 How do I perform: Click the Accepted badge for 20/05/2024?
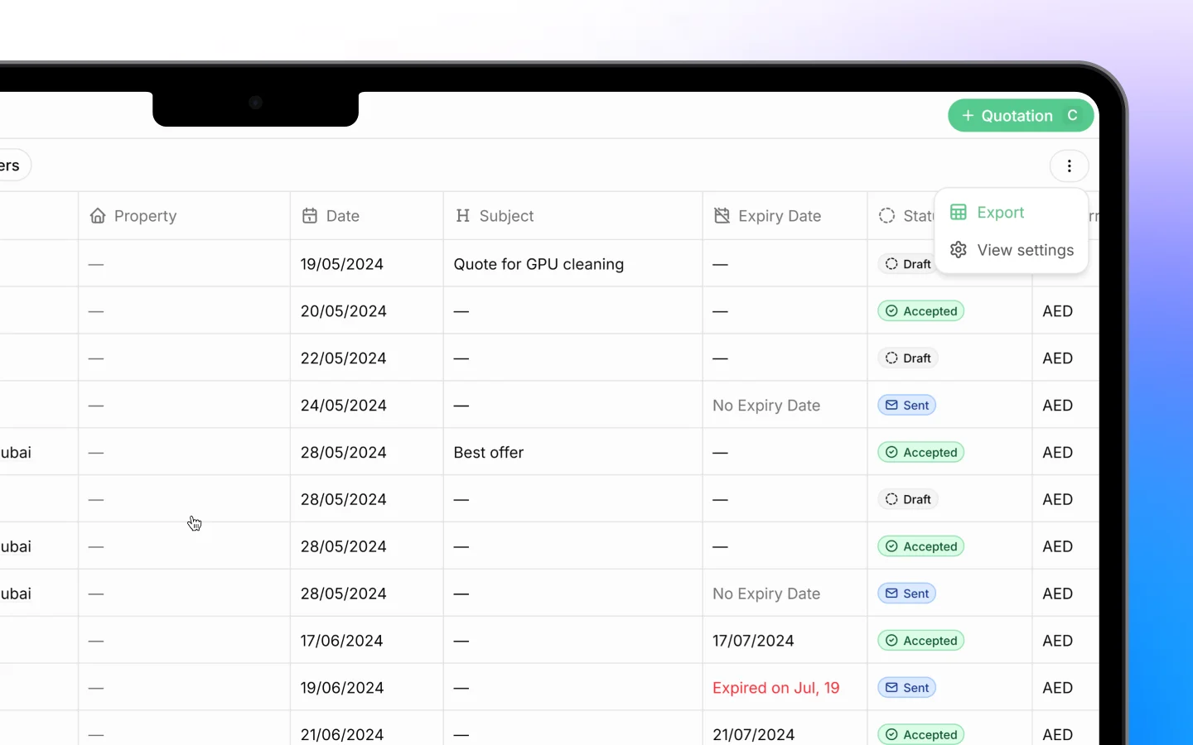point(920,311)
